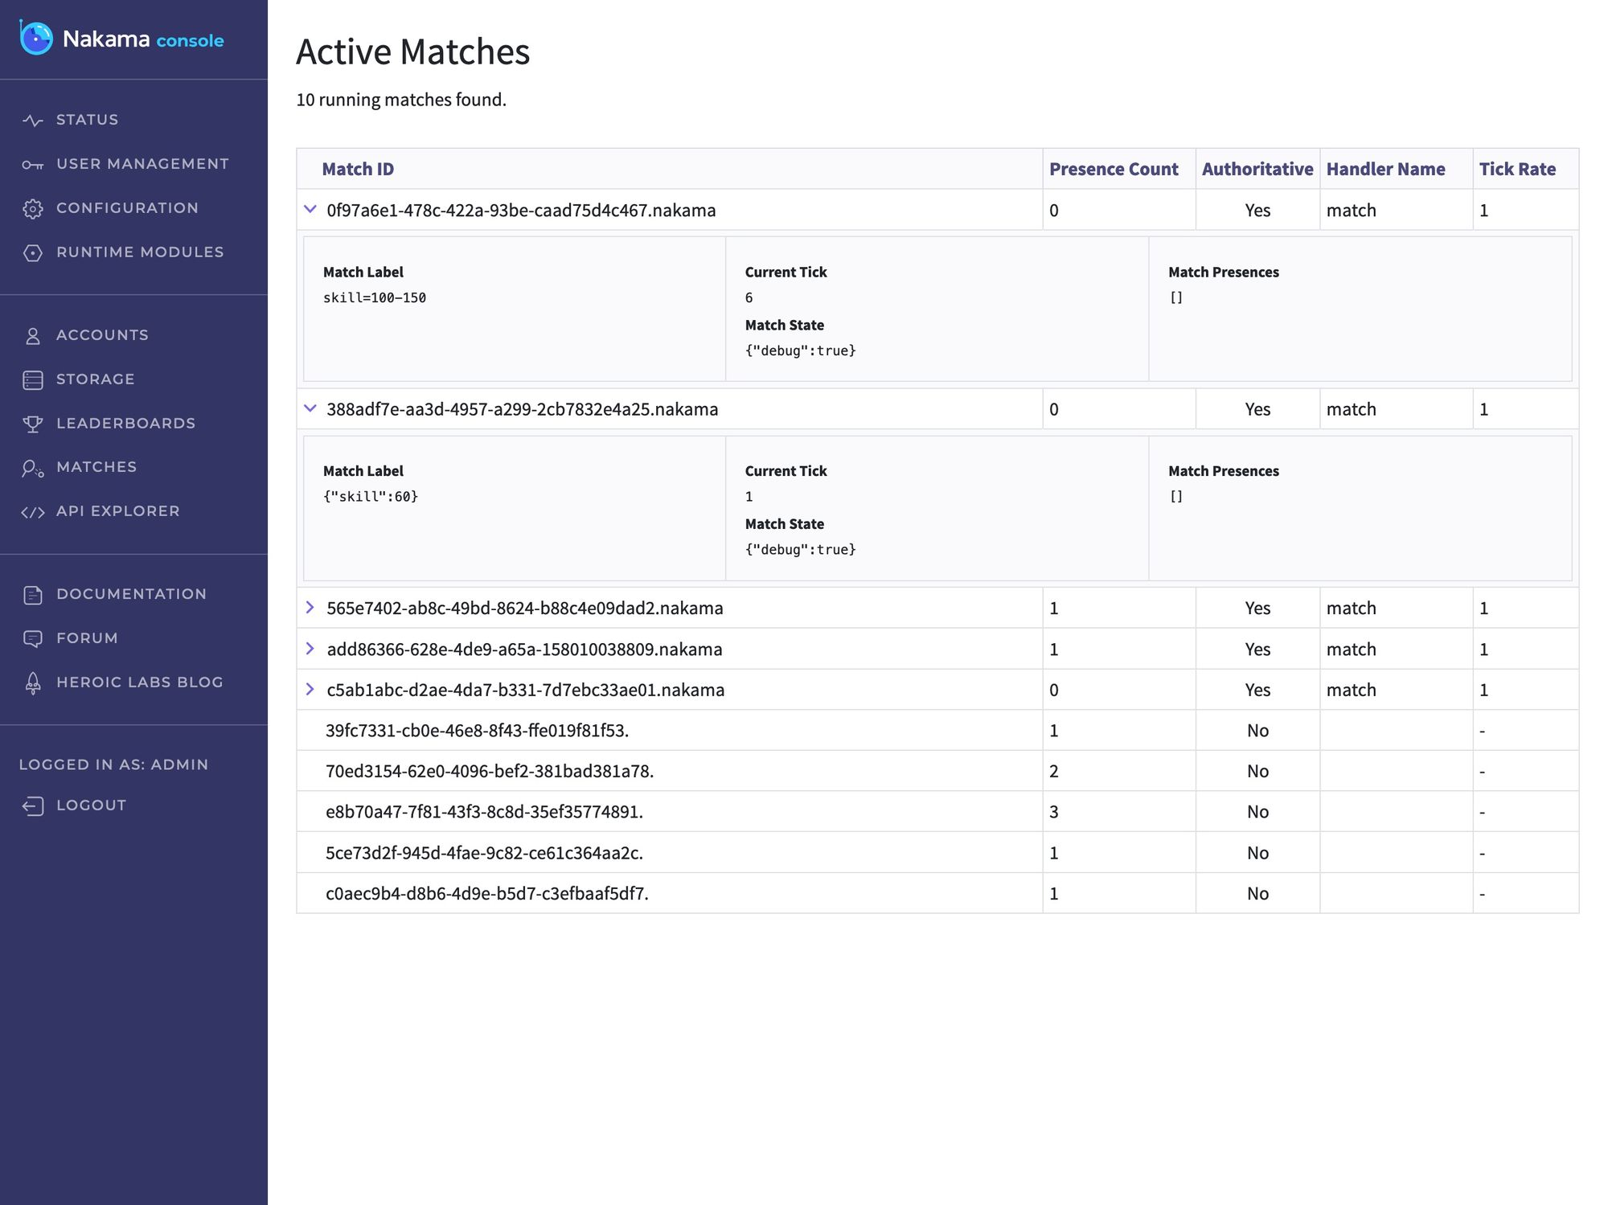1608x1205 pixels.
Task: Open the Matches menu item
Action: click(x=96, y=467)
